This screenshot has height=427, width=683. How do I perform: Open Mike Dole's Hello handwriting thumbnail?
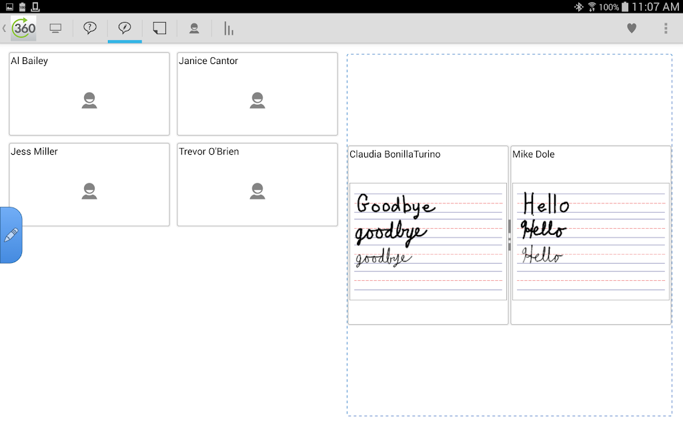click(591, 242)
